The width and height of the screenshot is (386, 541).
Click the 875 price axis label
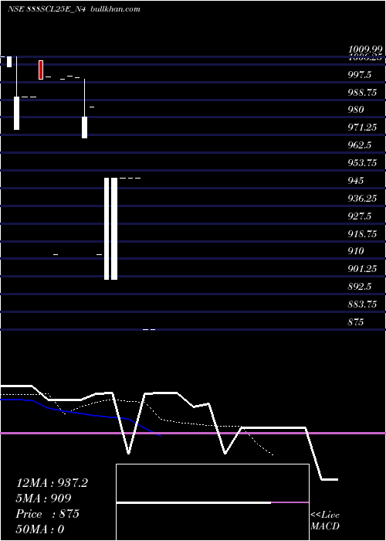356,322
